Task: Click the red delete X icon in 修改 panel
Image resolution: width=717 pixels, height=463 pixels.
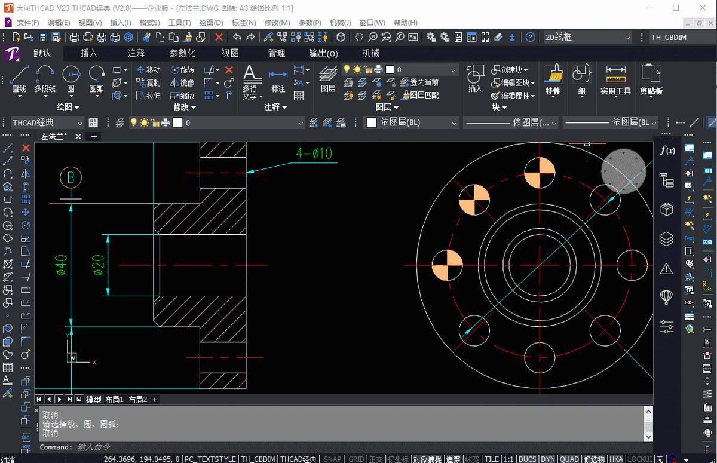Action: click(229, 70)
